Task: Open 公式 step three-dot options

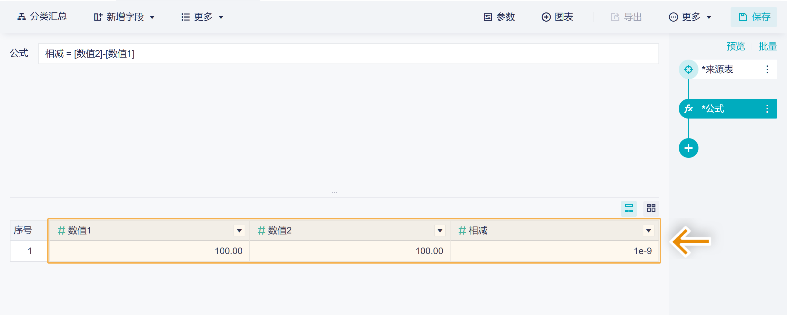Action: (x=767, y=109)
